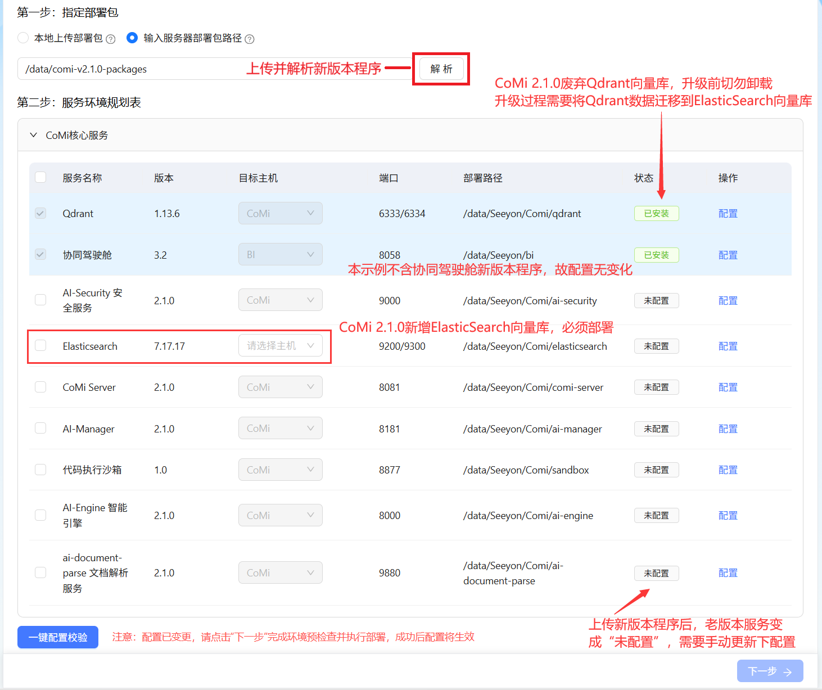Click path /data/Seeyon/Comi/comi-server
This screenshot has width=822, height=690.
pyautogui.click(x=534, y=387)
